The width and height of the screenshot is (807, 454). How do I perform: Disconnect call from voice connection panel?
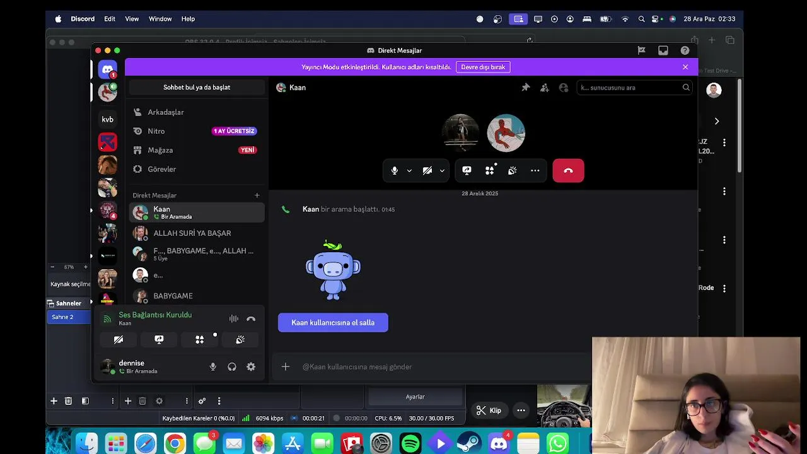pos(251,319)
